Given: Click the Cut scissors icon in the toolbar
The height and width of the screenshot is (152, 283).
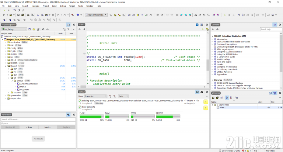Looking at the screenshot, I should tap(38, 15).
